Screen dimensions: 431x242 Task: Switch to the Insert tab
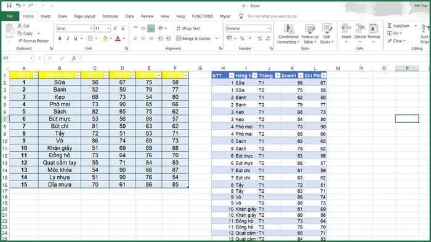(x=46, y=16)
